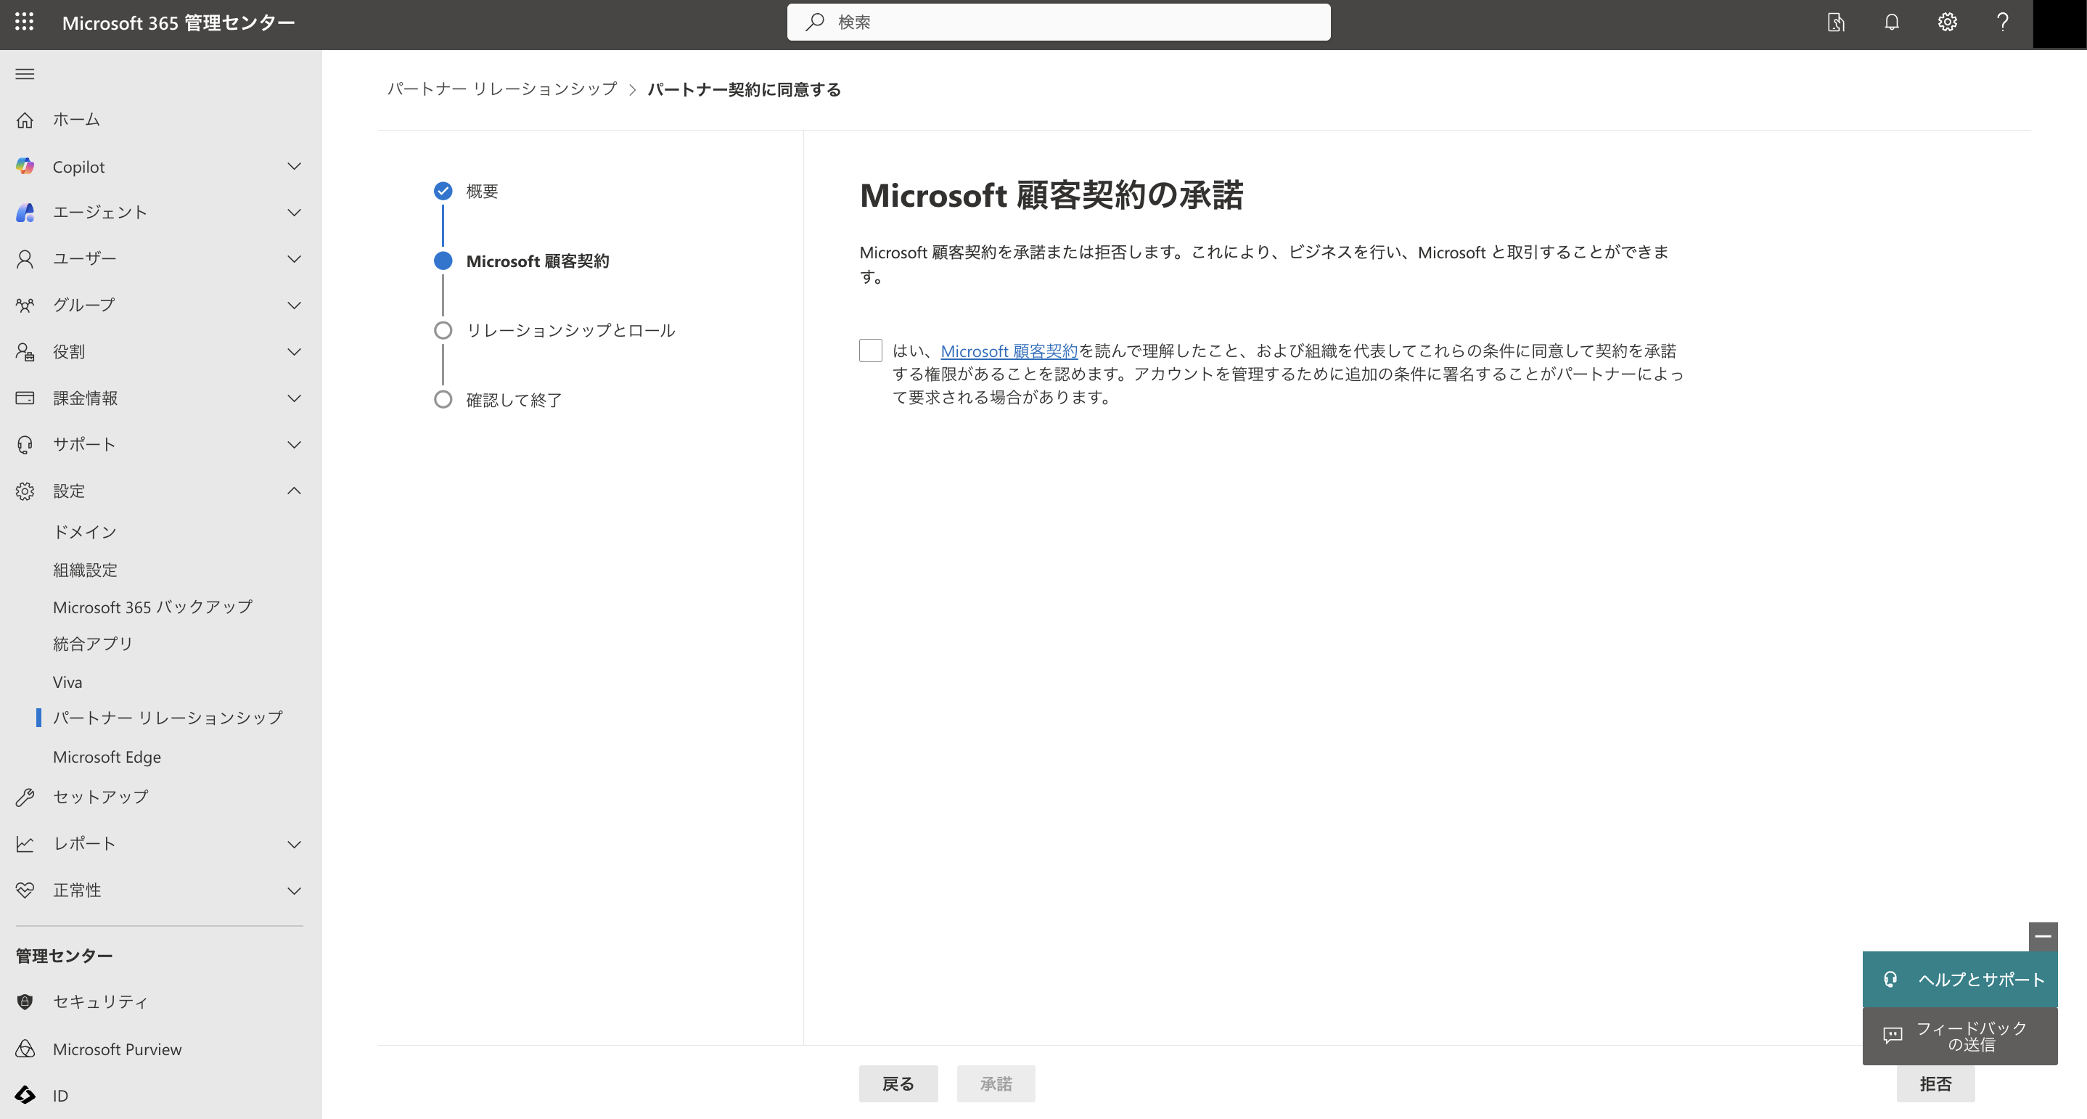
Task: Click the Microsoft Purview icon
Action: pyautogui.click(x=25, y=1049)
